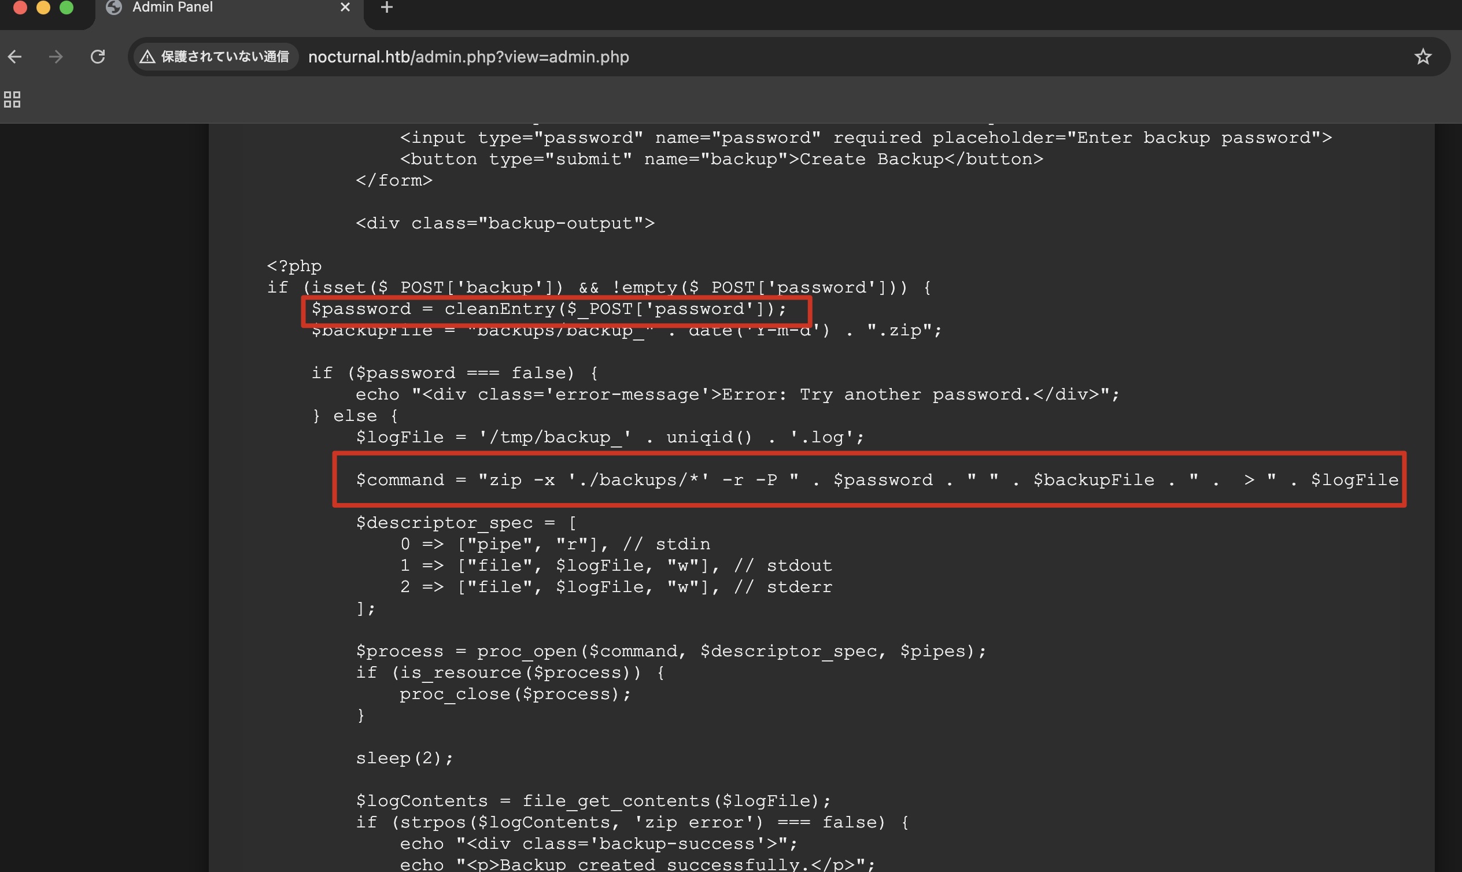This screenshot has height=872, width=1462.
Task: Bookmark this page with the star icon
Action: pyautogui.click(x=1423, y=57)
